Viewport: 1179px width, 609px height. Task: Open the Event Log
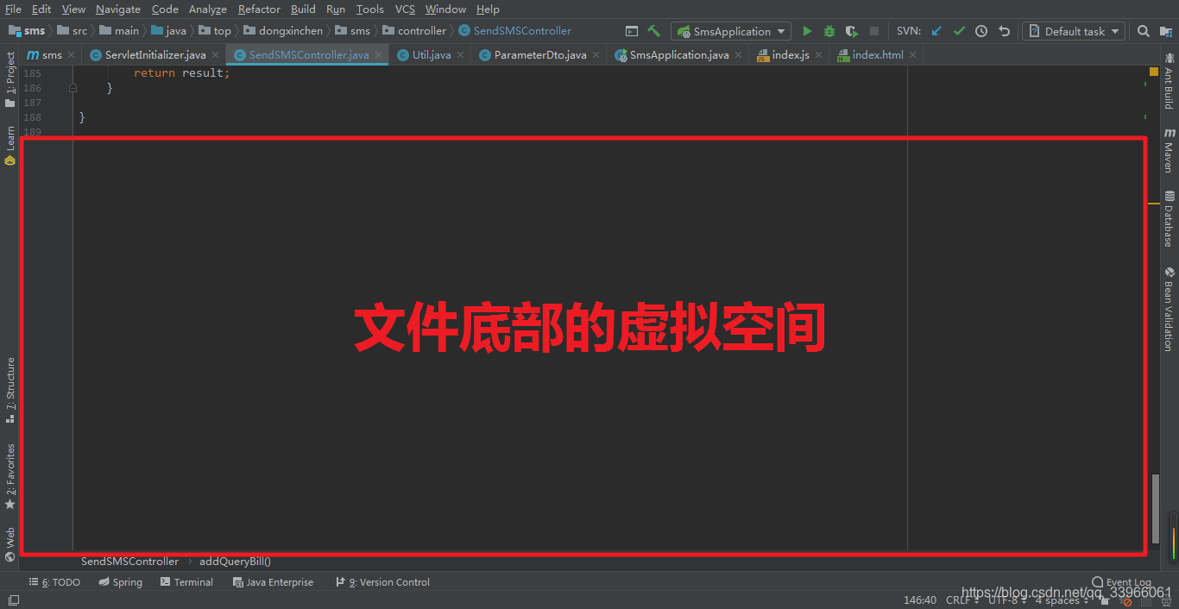(1121, 582)
